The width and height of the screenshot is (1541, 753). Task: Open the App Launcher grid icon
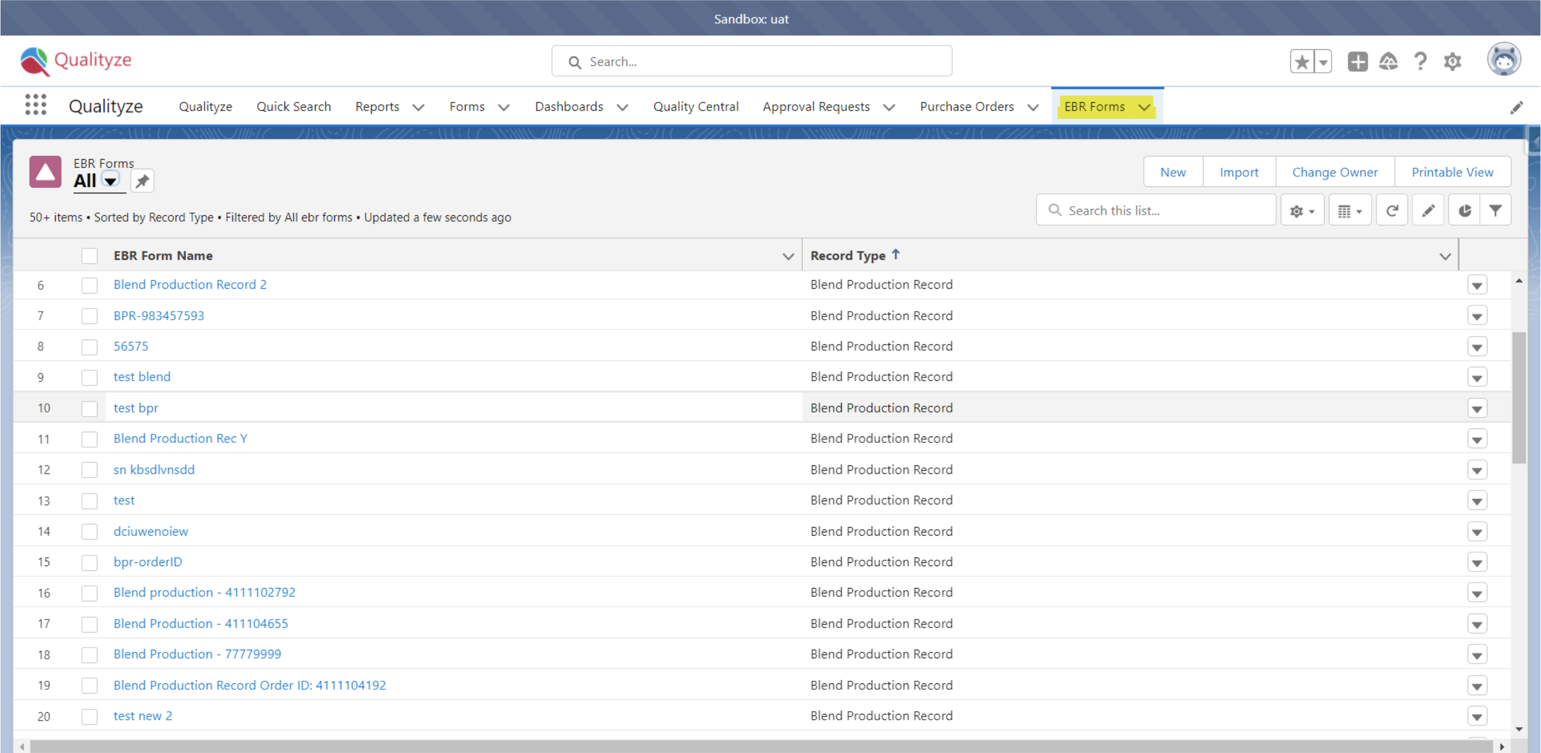pos(36,106)
